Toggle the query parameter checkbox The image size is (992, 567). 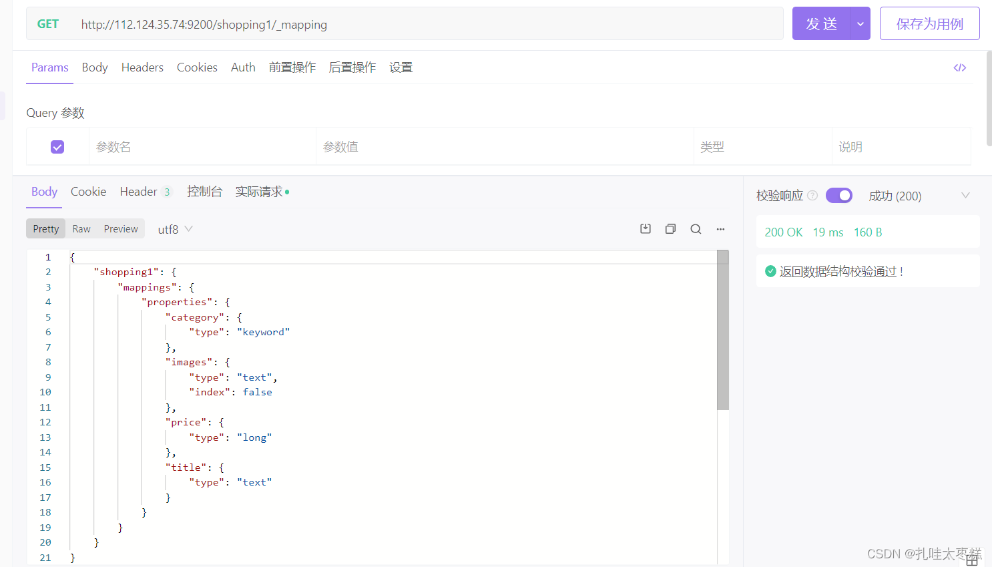pos(57,147)
